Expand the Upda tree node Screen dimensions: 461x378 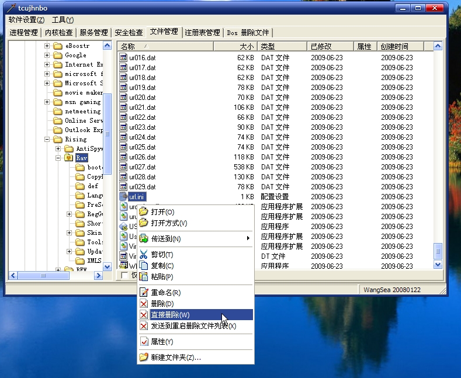[70, 251]
